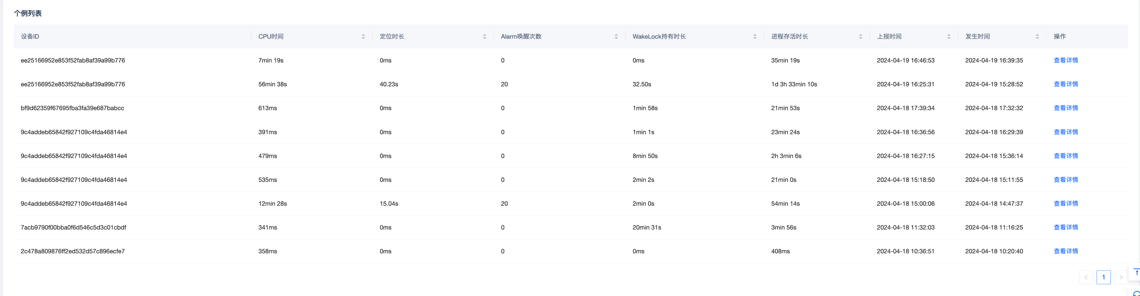Click 查看详情 for the 391ms CPU row
This screenshot has width=1140, height=296.
pos(1065,132)
